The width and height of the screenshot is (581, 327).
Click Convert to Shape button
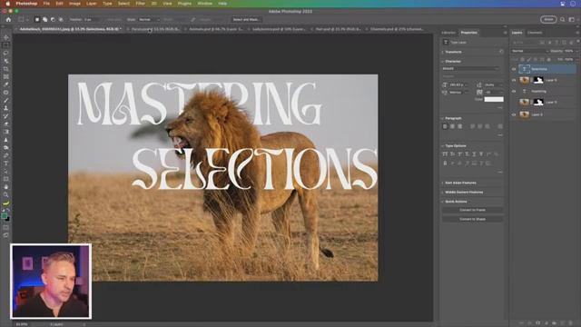(x=472, y=219)
